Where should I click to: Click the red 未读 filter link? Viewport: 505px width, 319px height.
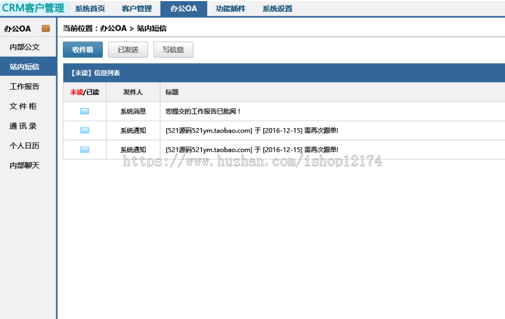point(76,92)
